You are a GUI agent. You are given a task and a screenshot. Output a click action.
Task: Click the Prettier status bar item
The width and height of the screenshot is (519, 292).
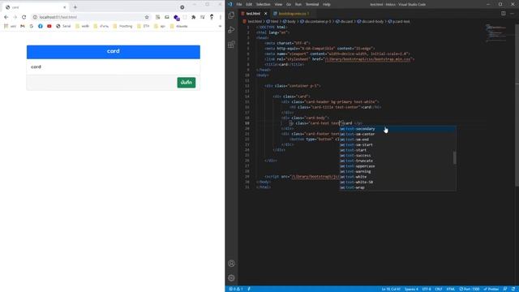[x=491, y=289]
